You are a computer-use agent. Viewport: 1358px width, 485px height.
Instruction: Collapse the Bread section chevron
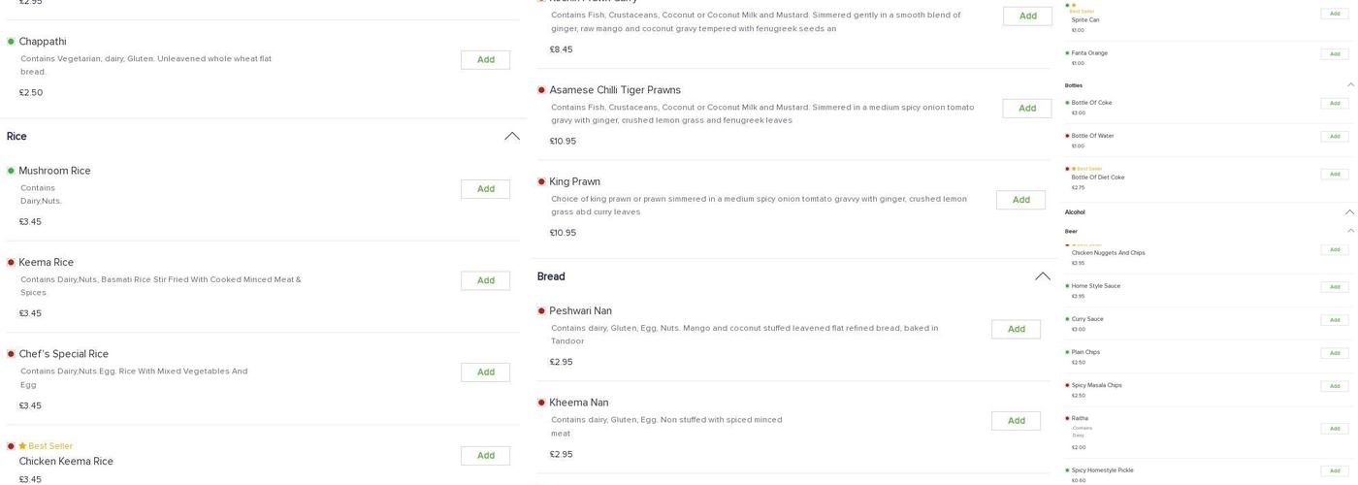tap(1043, 276)
